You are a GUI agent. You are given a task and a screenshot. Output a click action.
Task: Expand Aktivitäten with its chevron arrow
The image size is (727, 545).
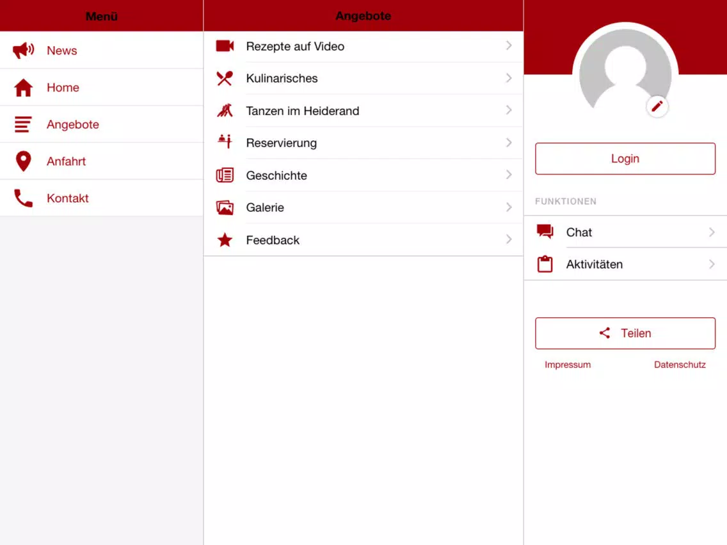pos(712,264)
